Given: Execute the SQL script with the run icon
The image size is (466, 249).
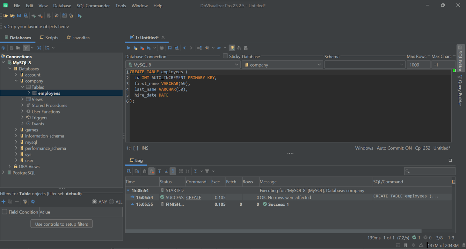Looking at the screenshot, I should [128, 48].
